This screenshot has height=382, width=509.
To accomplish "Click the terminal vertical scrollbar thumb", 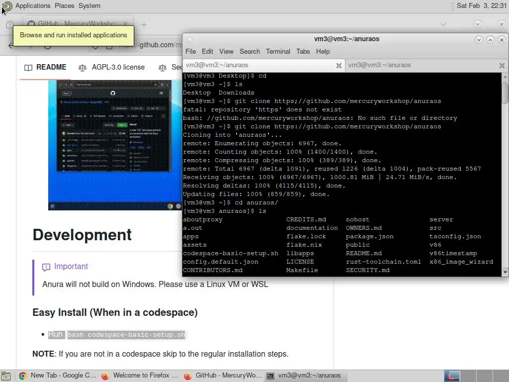I will pyautogui.click(x=505, y=93).
